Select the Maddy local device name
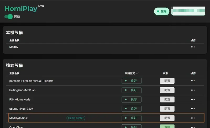 (14, 47)
